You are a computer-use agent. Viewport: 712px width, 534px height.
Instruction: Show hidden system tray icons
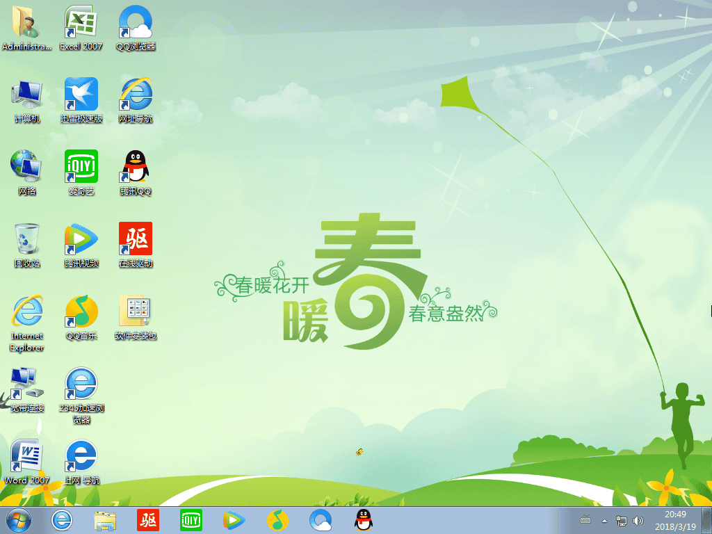coord(604,521)
